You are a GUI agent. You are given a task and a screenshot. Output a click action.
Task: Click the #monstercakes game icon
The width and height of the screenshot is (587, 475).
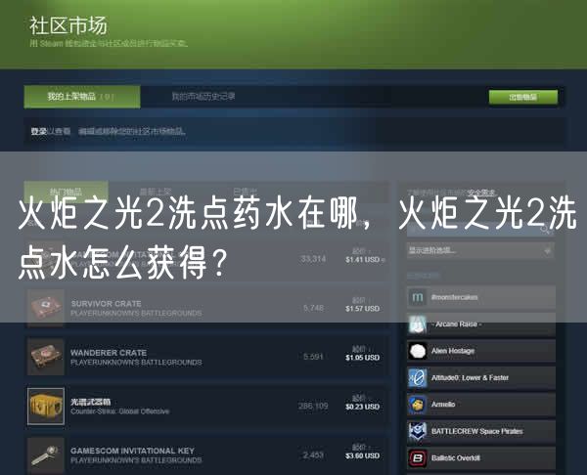[x=417, y=297]
